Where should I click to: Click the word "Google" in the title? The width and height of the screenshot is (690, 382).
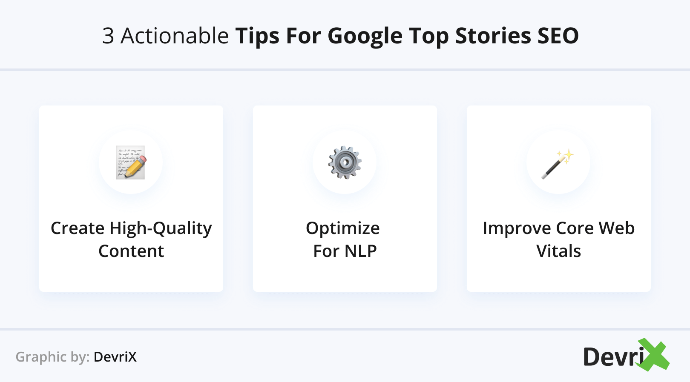pyautogui.click(x=365, y=36)
